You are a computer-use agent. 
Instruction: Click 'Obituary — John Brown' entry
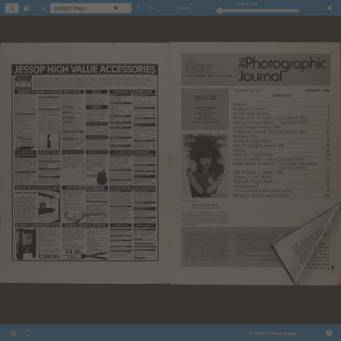click(x=281, y=177)
